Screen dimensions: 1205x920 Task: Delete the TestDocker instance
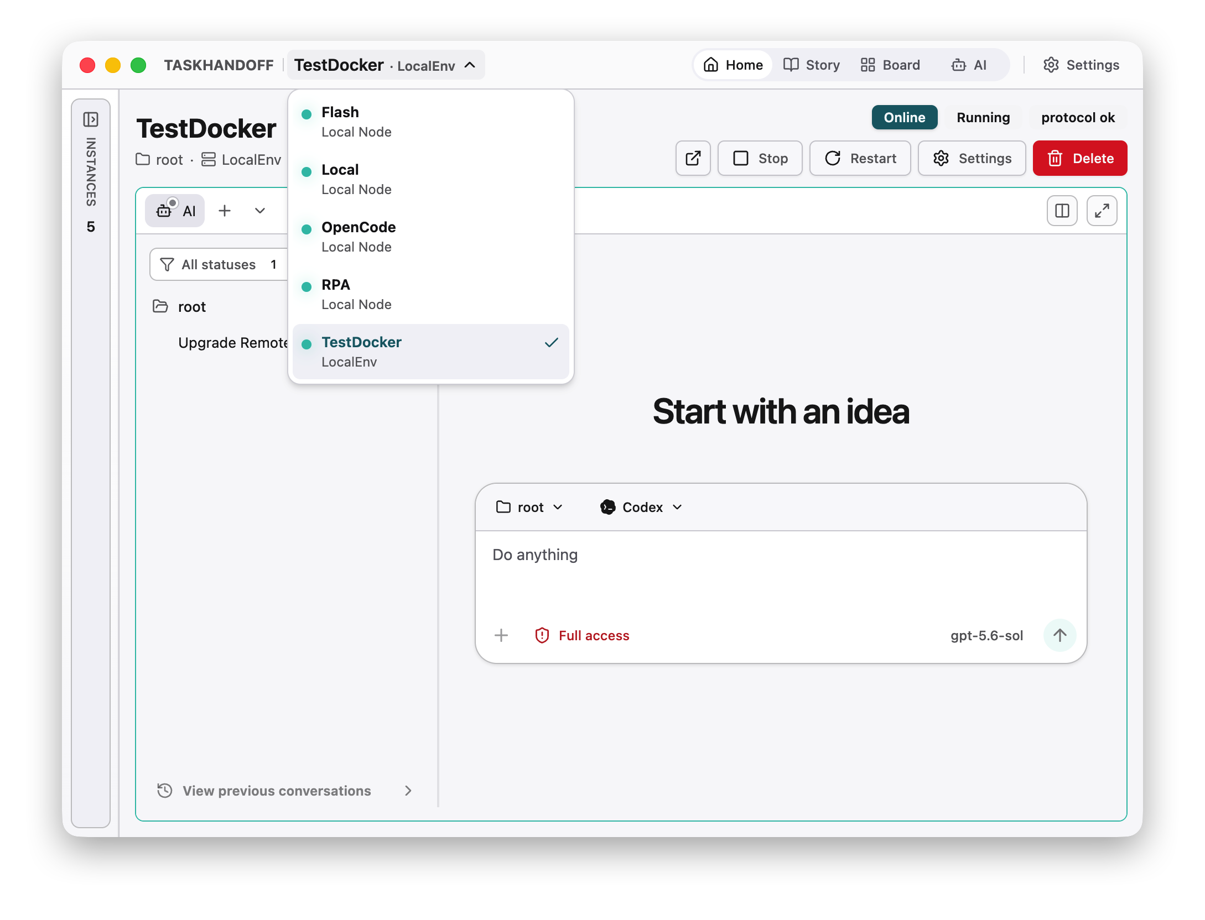tap(1080, 158)
